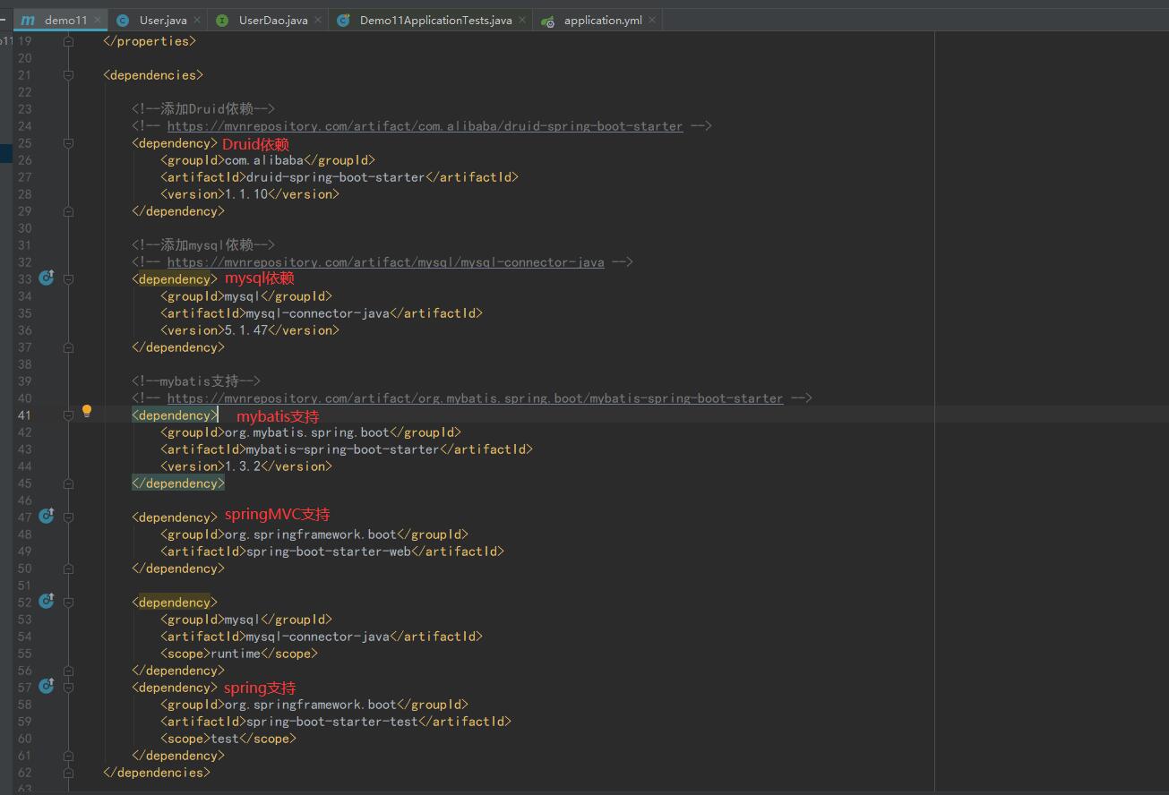
Task: Open the mybatis-spring-boot-starter mvnrepository link
Action: click(475, 398)
